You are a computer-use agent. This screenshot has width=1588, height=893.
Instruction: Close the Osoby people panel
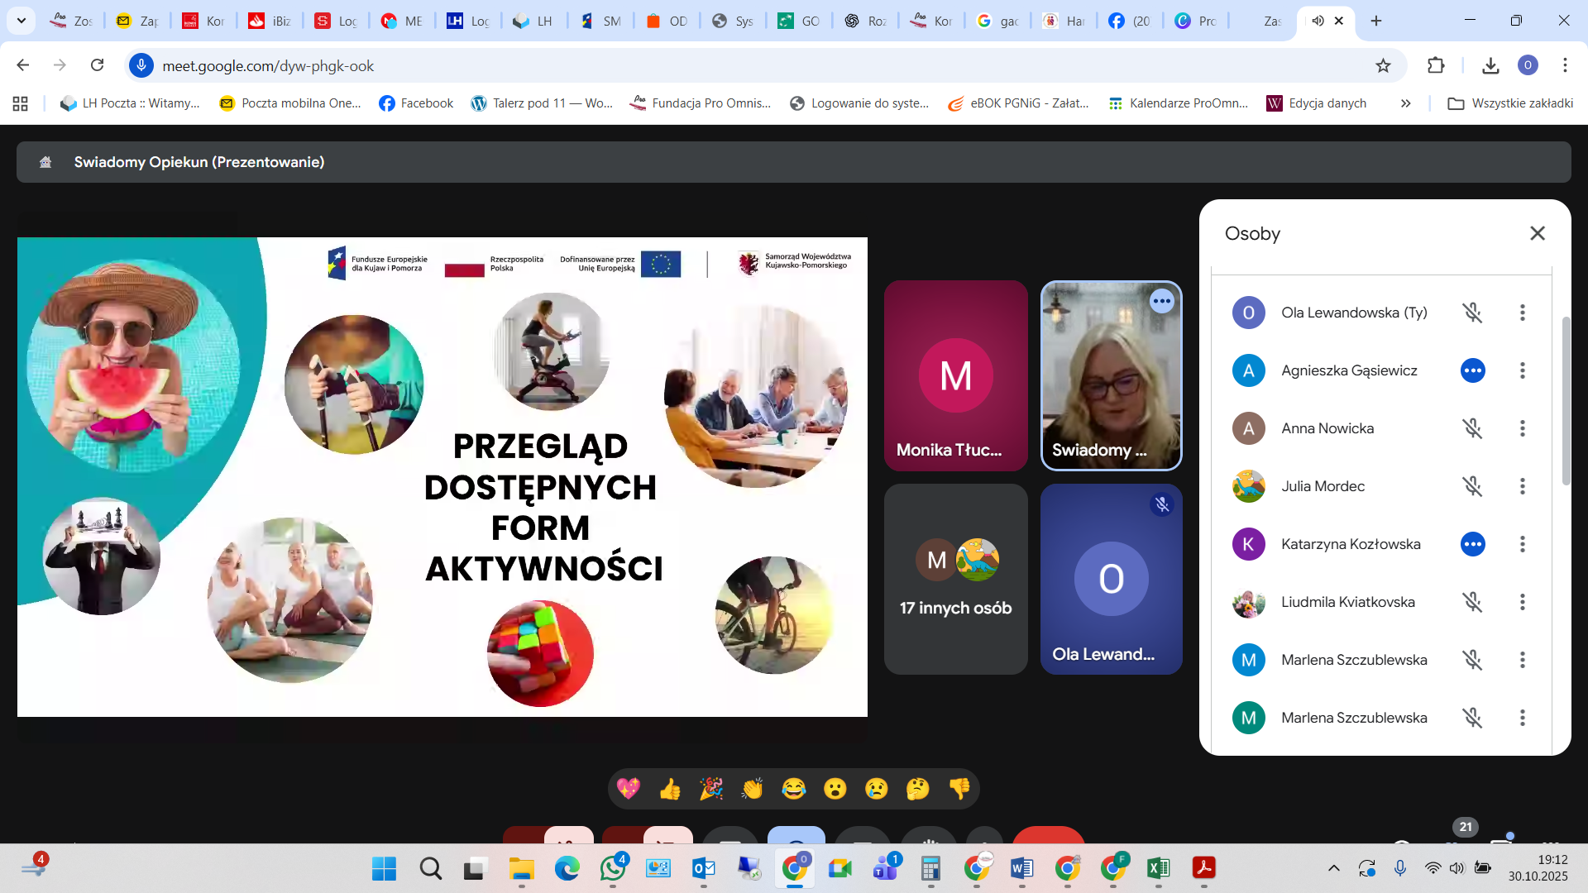pos(1537,233)
